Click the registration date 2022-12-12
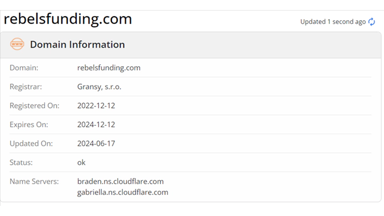The height and width of the screenshot is (216, 384). (x=96, y=106)
